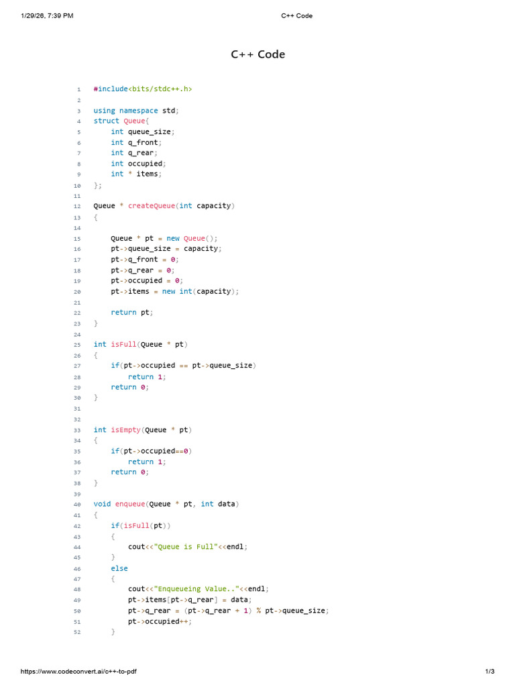Click the 'isEmpty' function definition name
The height and width of the screenshot is (687, 515).
click(125, 430)
